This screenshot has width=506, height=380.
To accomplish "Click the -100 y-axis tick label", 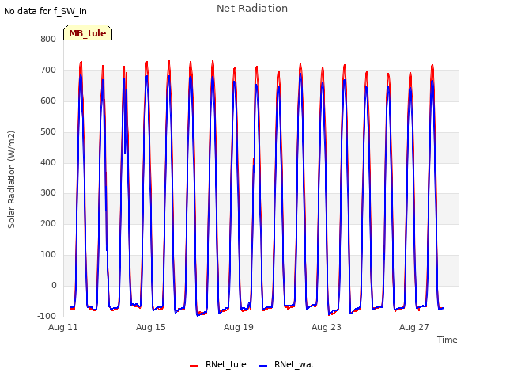I will tap(47, 316).
